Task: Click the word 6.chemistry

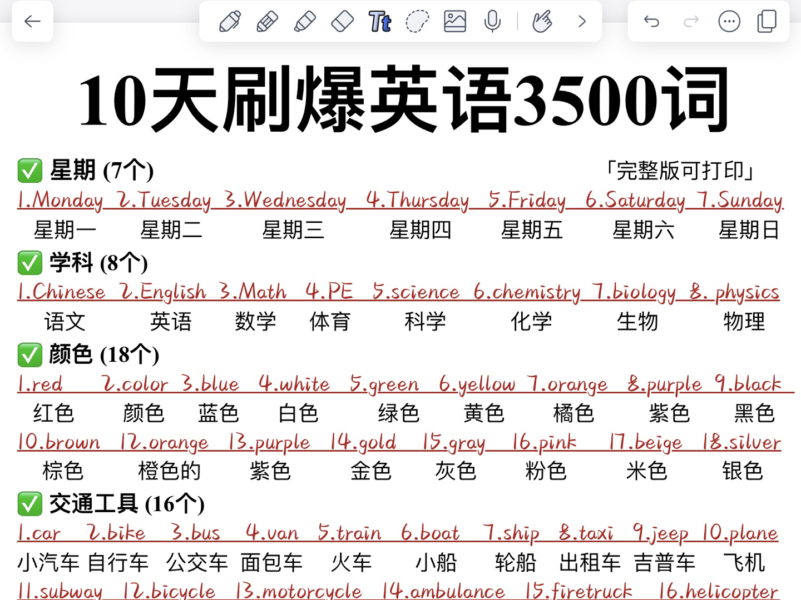Action: click(527, 292)
